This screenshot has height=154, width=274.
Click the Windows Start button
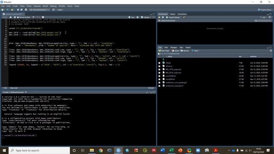[x=4, y=150]
